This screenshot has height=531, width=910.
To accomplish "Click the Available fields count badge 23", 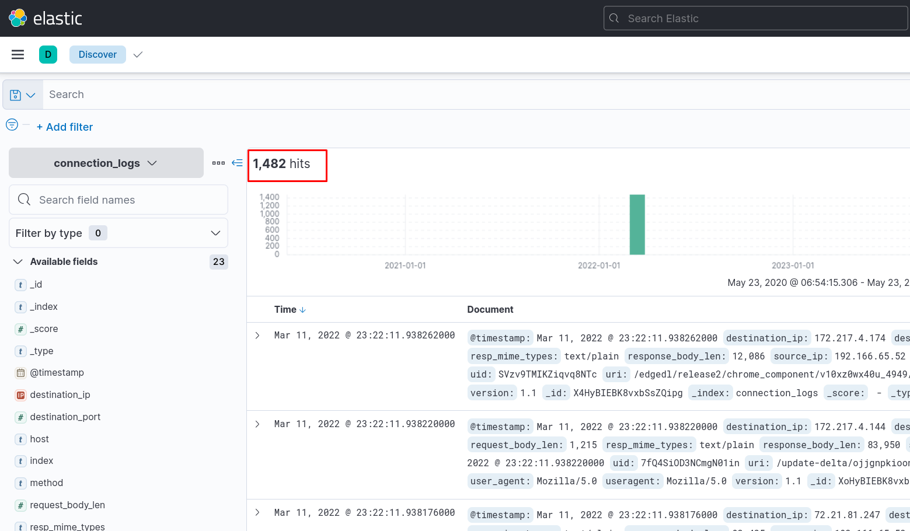I will [219, 261].
